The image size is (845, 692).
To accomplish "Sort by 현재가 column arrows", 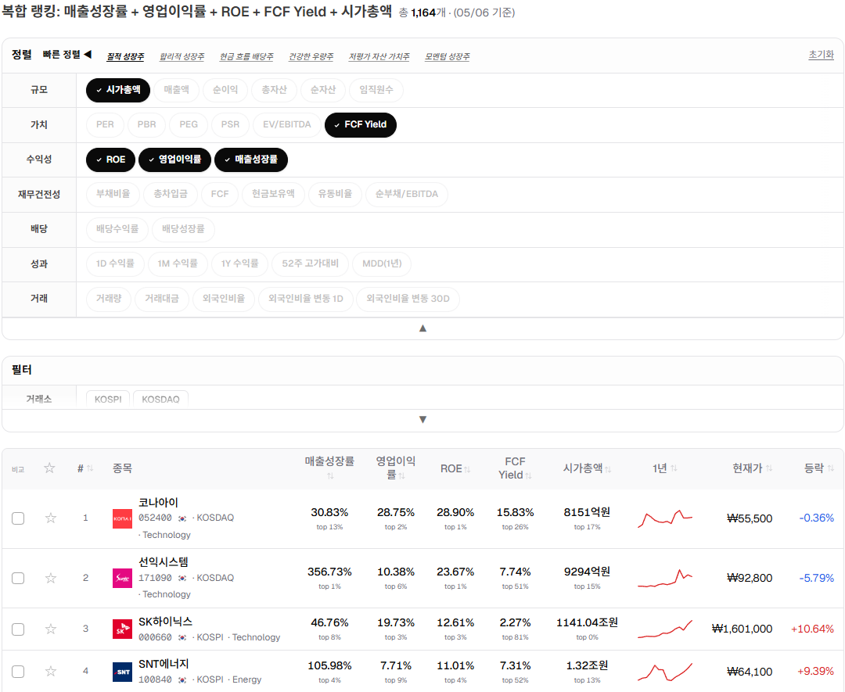I will pos(769,468).
